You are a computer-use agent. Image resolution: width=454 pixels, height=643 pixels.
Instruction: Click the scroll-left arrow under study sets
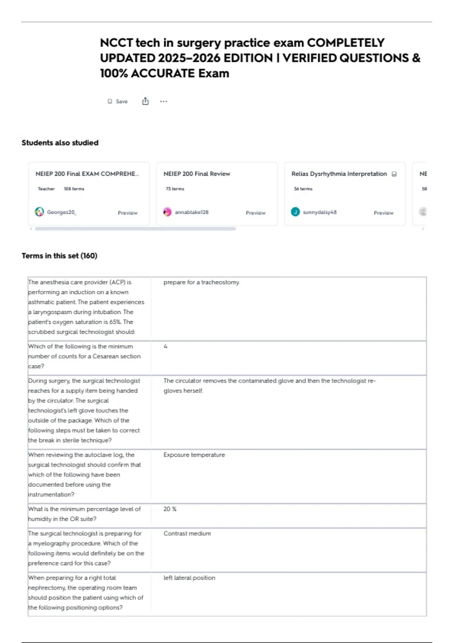[x=31, y=229]
